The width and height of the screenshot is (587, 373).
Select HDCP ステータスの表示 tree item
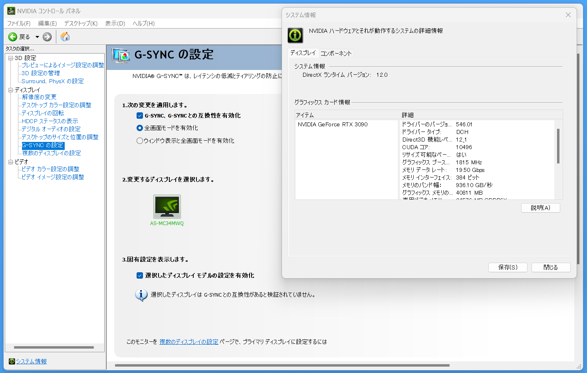[x=50, y=121]
